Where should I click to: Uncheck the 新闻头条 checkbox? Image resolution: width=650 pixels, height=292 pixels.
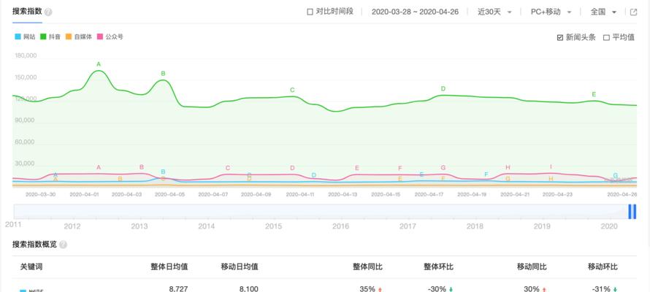point(560,38)
